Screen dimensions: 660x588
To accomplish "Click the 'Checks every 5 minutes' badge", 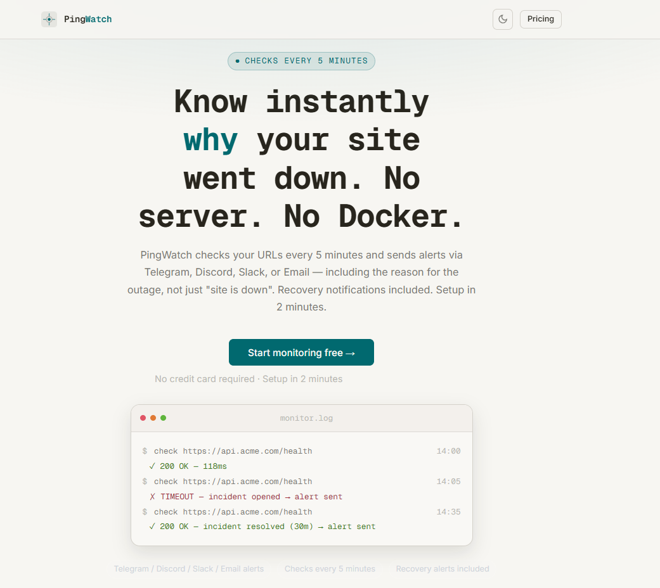I will [301, 61].
